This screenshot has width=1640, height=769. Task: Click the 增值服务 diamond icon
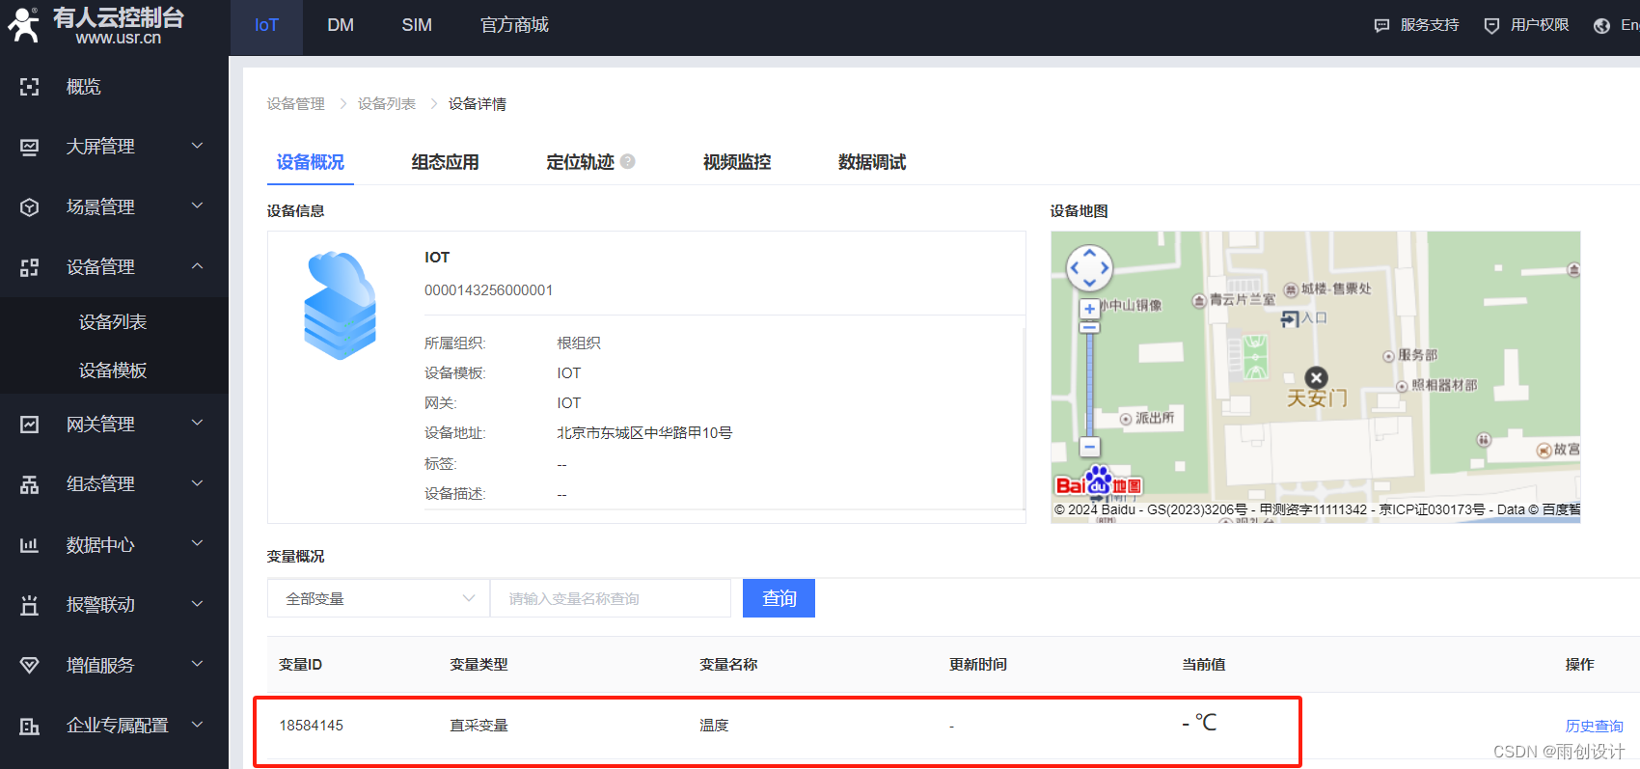point(30,666)
